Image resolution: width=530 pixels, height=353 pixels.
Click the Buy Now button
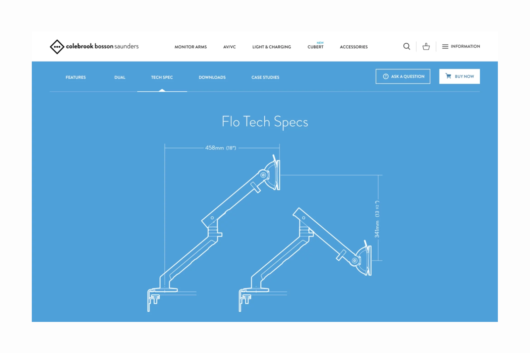pyautogui.click(x=459, y=76)
